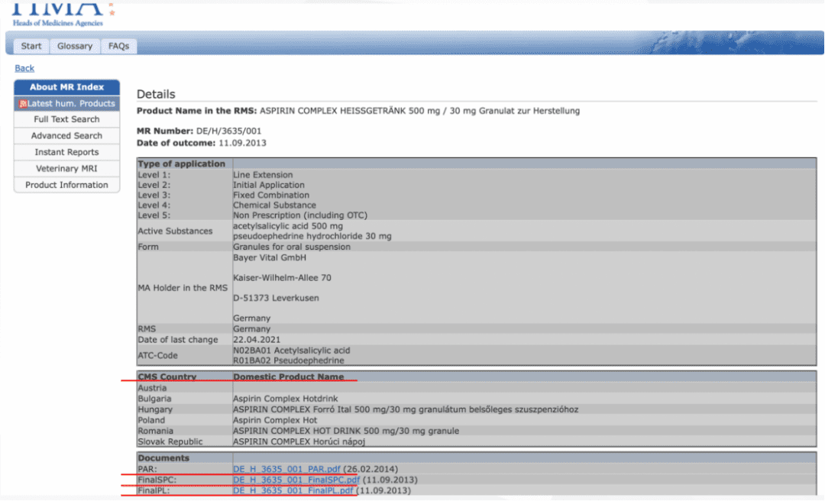Screen dimensions: 825x501
Task: Open Full Text Search in sidebar
Action: click(66, 119)
